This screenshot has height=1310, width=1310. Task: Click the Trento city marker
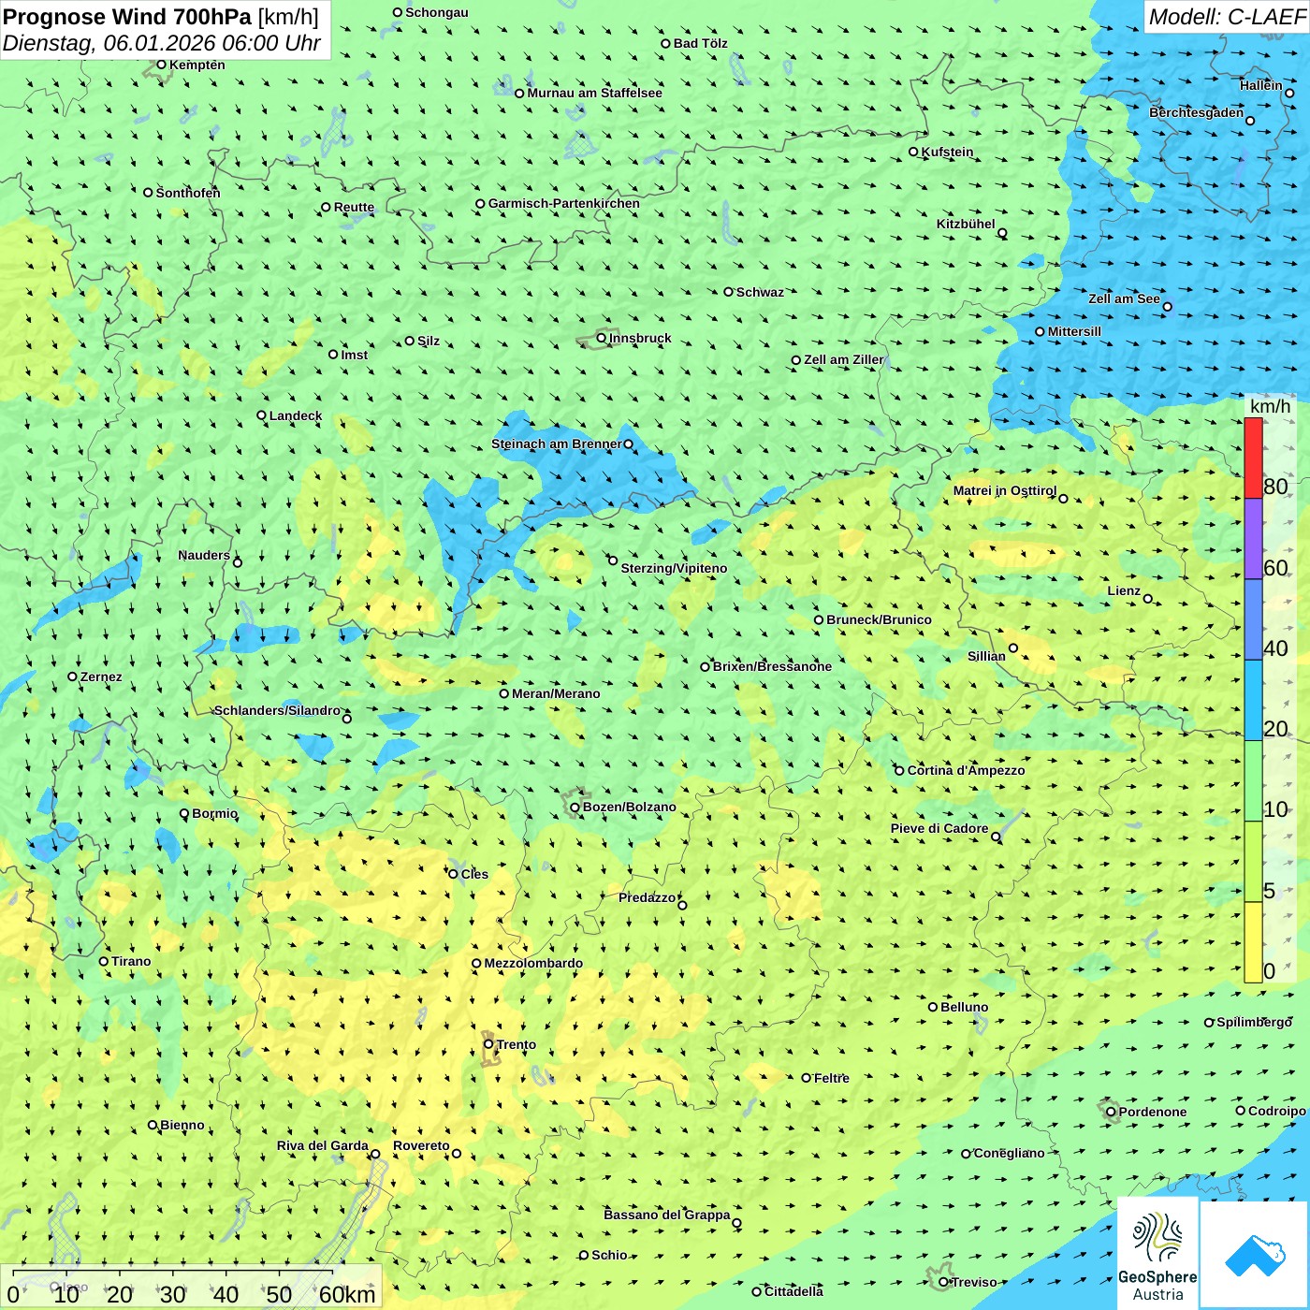coord(488,1044)
